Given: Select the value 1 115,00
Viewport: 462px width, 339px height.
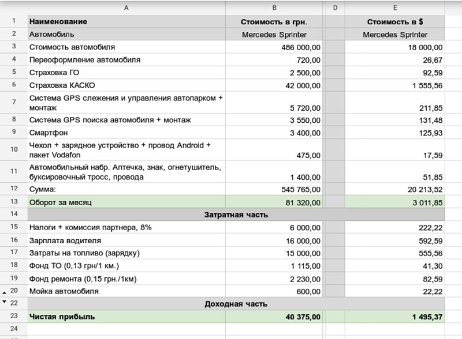Looking at the screenshot, I should pyautogui.click(x=274, y=266).
